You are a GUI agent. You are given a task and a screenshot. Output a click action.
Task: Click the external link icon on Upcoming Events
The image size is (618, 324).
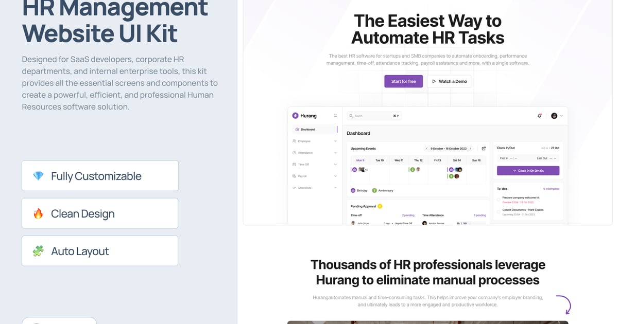point(484,148)
